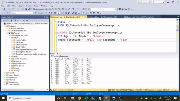This screenshot has width=180, height=101.
Task: Open the Toolbox toolbar icon
Action: (x=126, y=9)
